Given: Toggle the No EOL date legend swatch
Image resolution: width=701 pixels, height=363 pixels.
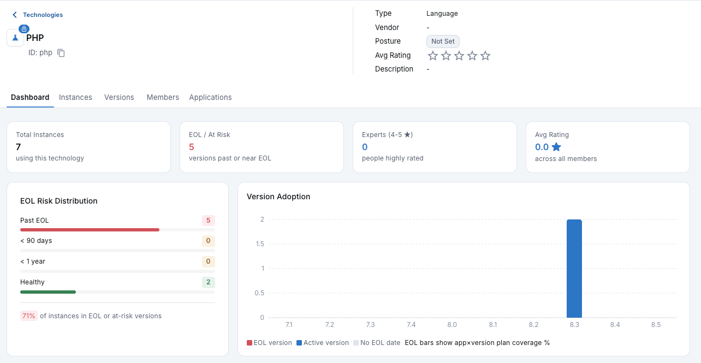Looking at the screenshot, I should (x=356, y=343).
